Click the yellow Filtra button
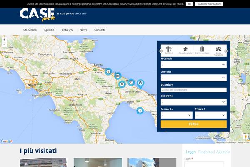 click(194, 124)
